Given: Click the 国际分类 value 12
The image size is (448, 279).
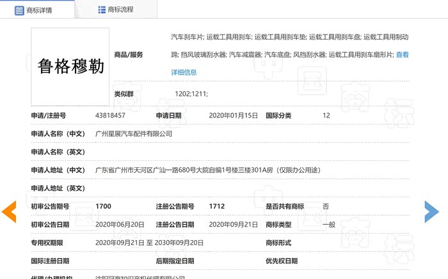Looking at the screenshot, I should pyautogui.click(x=326, y=116).
